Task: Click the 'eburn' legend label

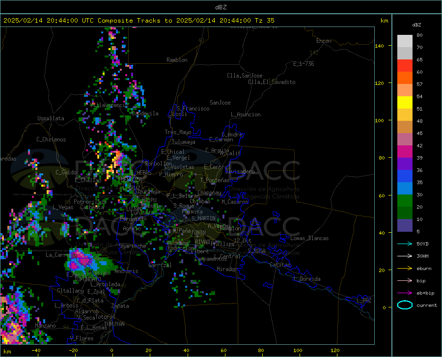Action: coord(424,268)
